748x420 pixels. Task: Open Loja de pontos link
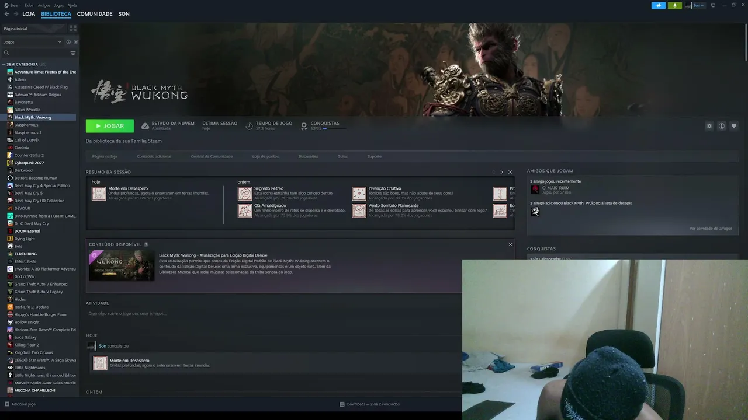pyautogui.click(x=265, y=156)
